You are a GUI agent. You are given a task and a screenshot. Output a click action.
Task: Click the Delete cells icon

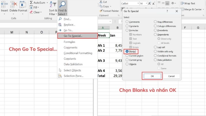(x=14, y=4)
